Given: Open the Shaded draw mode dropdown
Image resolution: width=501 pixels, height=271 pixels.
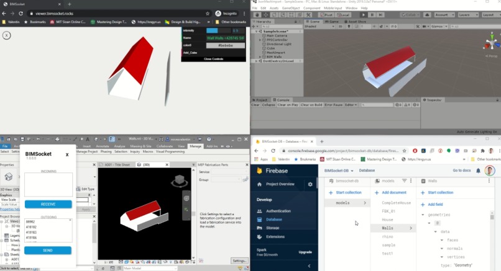Looking at the screenshot, I should point(319,27).
